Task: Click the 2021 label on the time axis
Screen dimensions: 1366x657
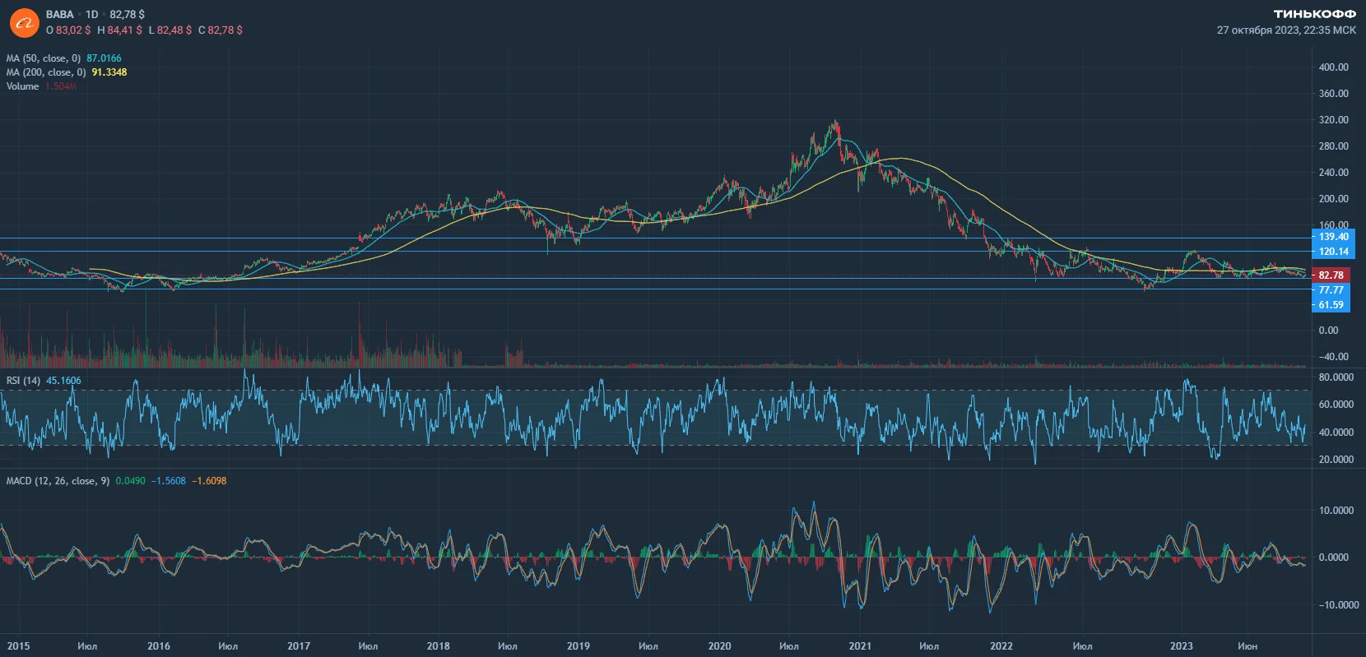Action: coord(860,646)
